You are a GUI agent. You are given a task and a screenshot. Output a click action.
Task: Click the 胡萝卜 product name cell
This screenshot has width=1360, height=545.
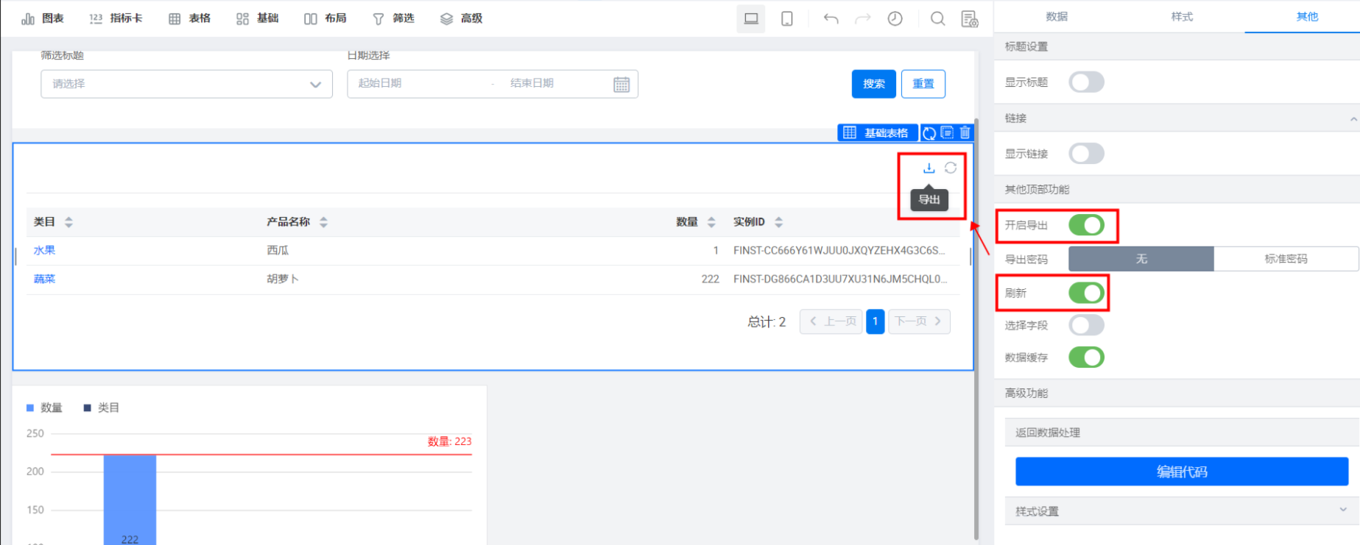coord(283,279)
